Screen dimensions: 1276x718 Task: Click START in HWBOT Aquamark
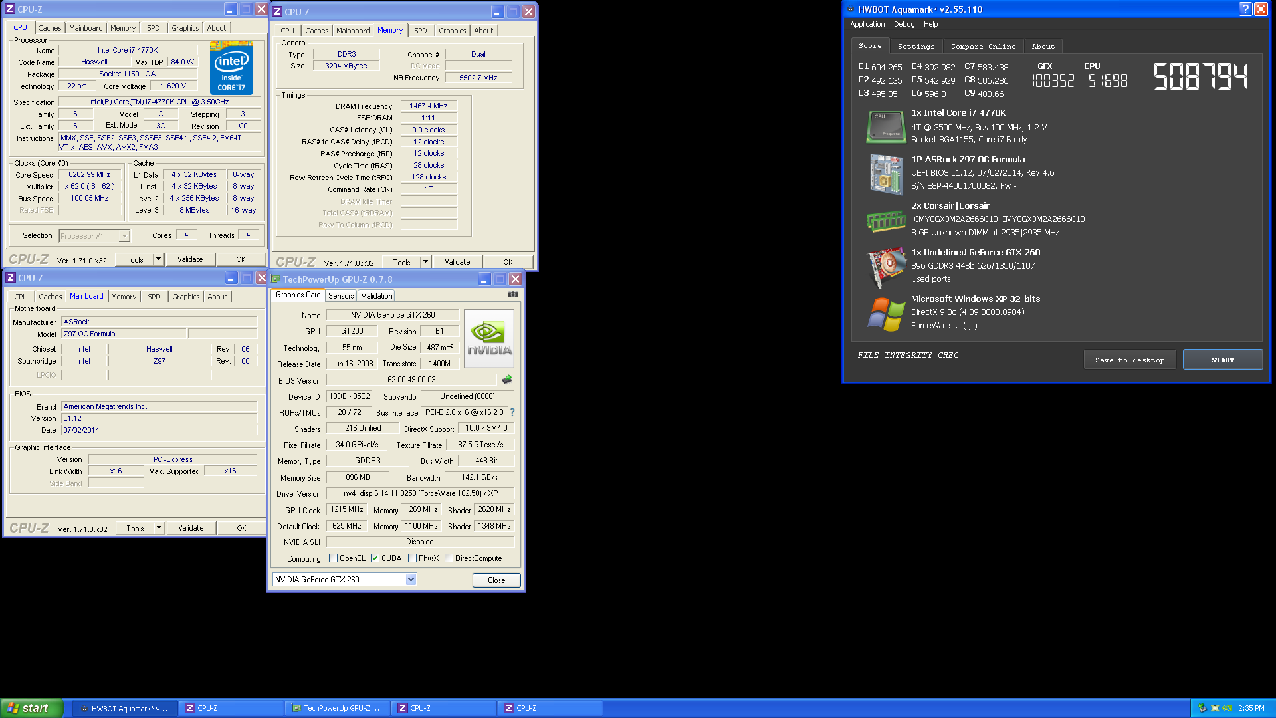1223,360
